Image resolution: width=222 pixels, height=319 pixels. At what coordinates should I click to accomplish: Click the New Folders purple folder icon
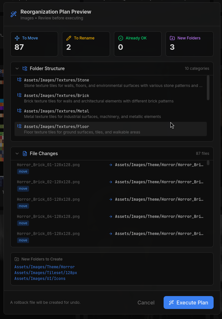[x=172, y=38]
